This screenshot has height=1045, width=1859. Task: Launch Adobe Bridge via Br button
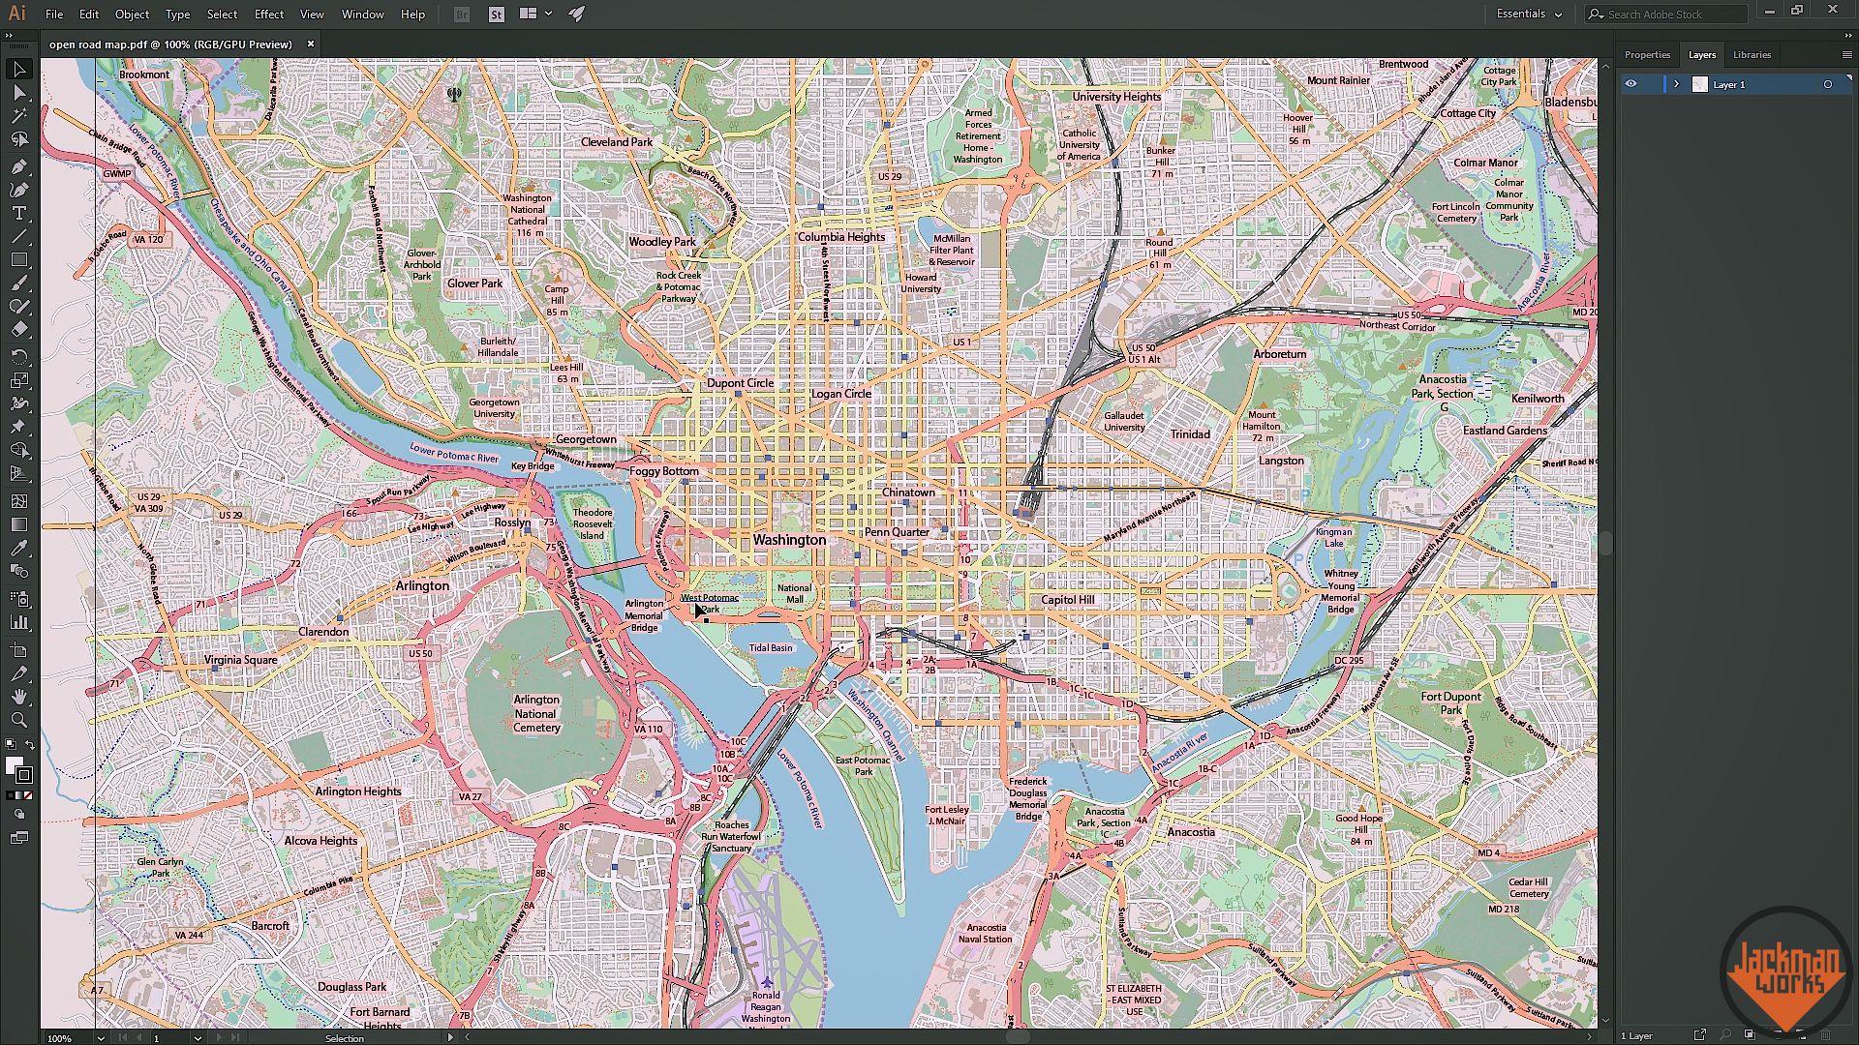point(461,14)
